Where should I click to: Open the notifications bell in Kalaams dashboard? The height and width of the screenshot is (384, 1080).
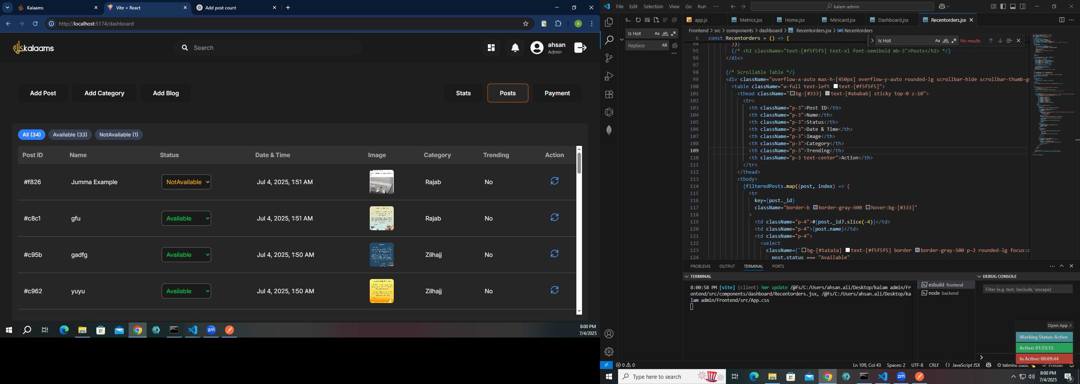point(515,48)
